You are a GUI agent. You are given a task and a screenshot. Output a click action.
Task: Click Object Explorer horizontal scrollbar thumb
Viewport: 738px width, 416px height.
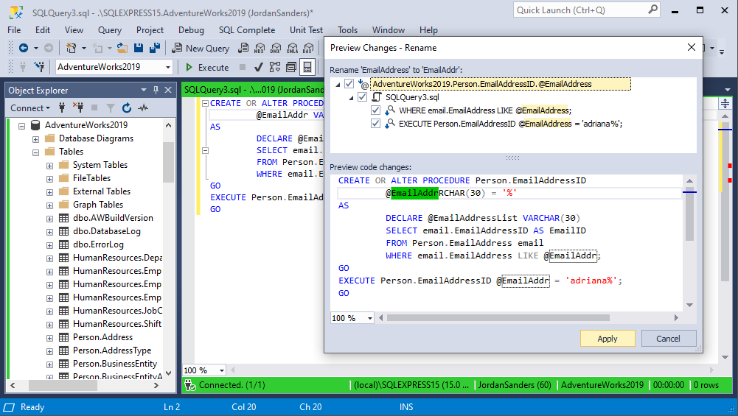click(63, 386)
